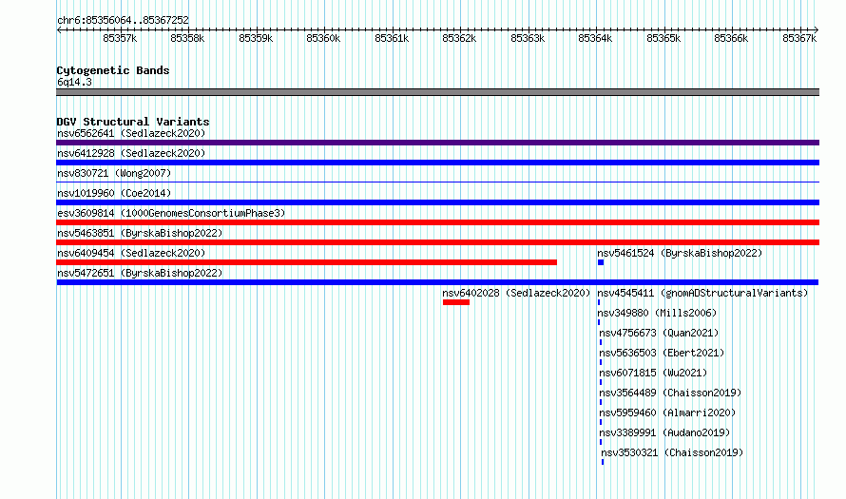Click the 85362k ruler tick label
846x499 pixels.
coord(459,38)
